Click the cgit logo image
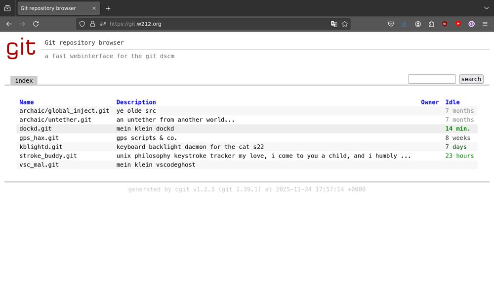494x290 pixels. 21,48
